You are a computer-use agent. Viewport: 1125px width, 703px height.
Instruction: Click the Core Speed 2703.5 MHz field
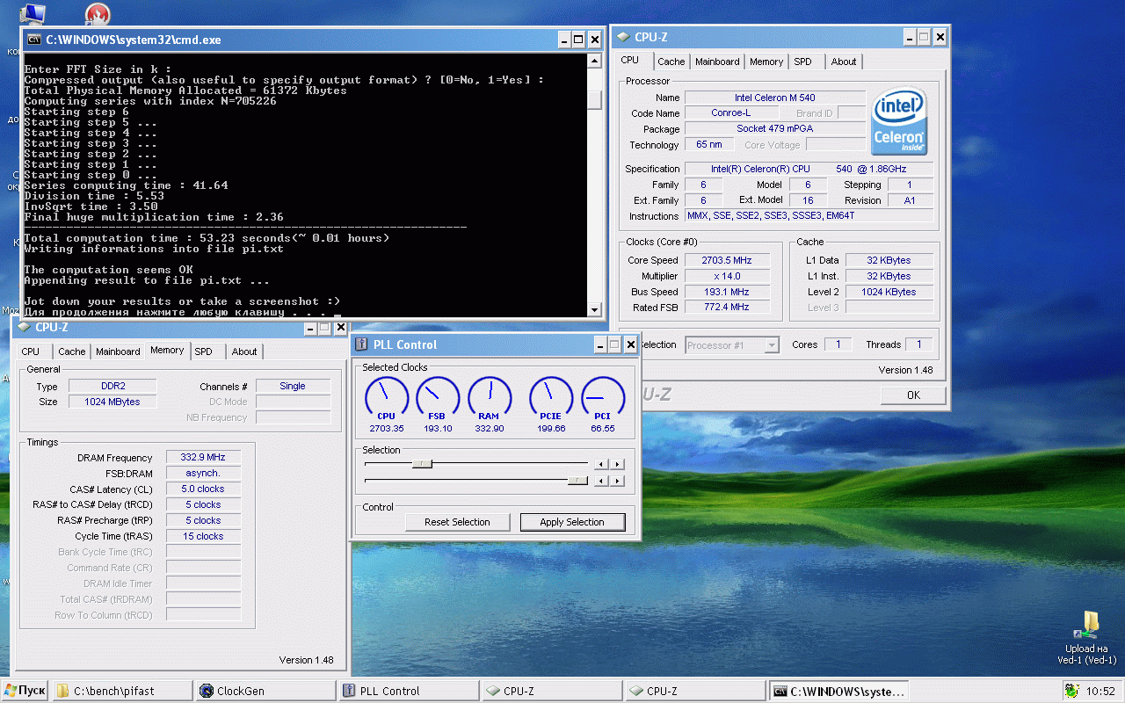(x=727, y=260)
